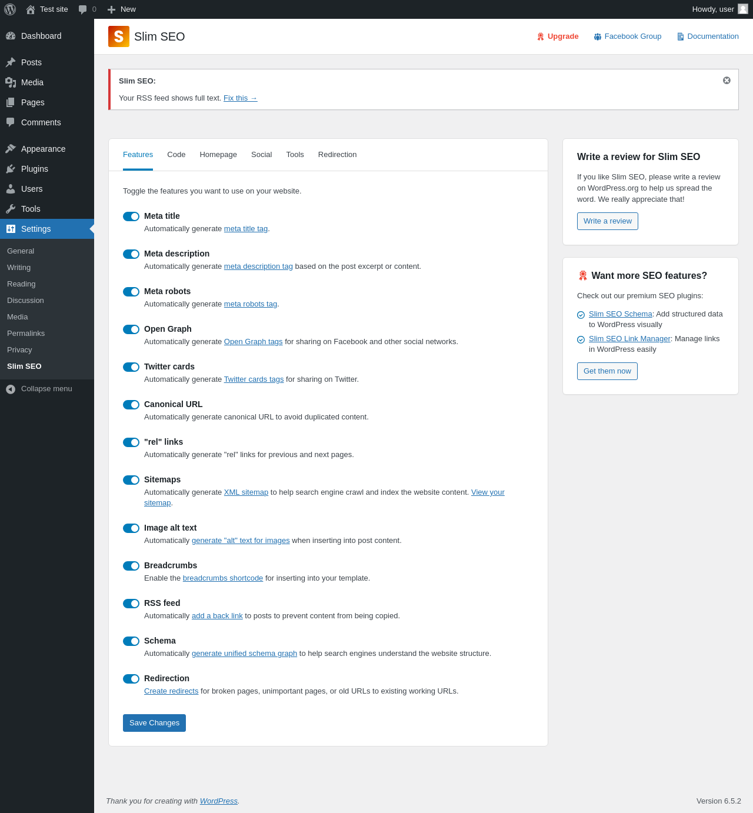This screenshot has height=813, width=753.
Task: Select the Features tab
Action: (138, 155)
